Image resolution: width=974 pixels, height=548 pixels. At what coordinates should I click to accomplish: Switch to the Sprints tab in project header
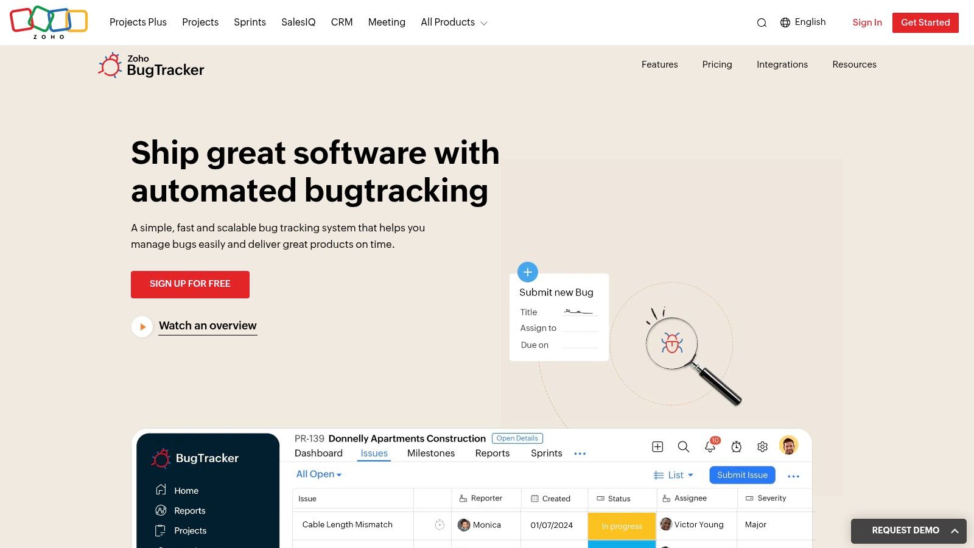(x=547, y=453)
